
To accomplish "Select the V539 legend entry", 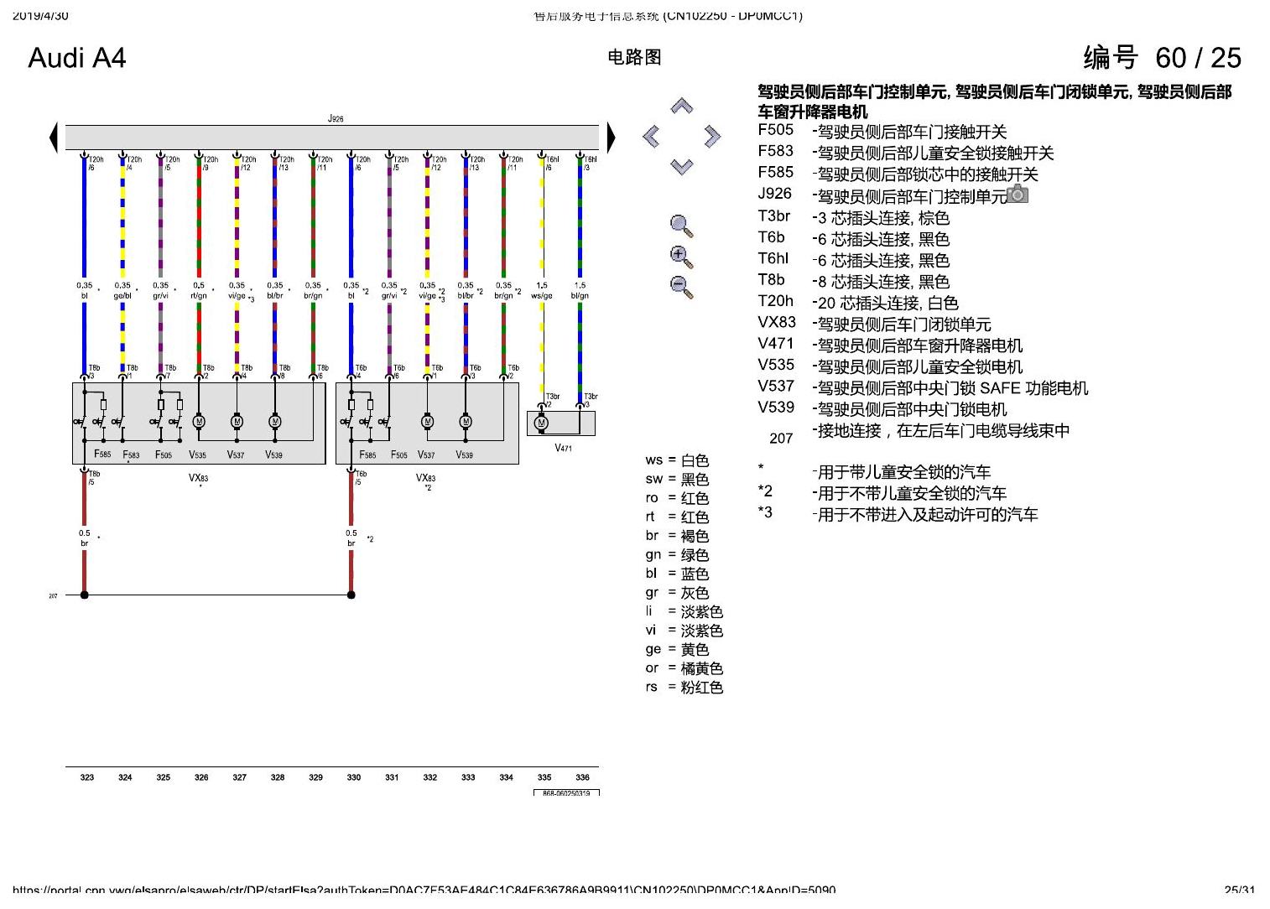I will (x=882, y=408).
